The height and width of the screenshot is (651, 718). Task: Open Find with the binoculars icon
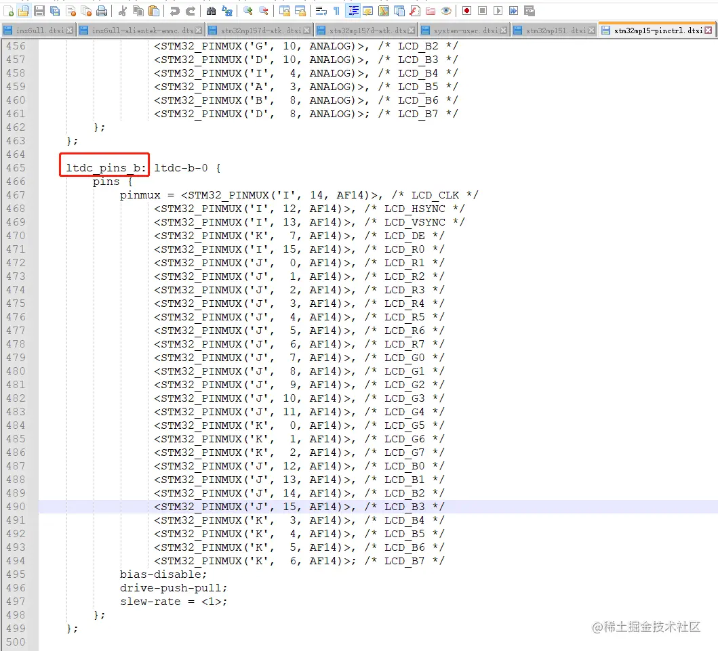pos(211,11)
